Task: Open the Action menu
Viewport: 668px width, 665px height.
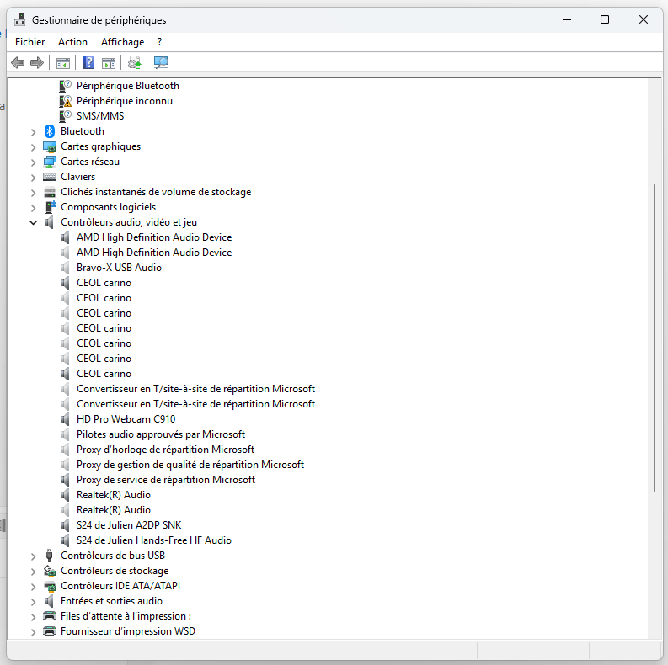Action: [72, 42]
